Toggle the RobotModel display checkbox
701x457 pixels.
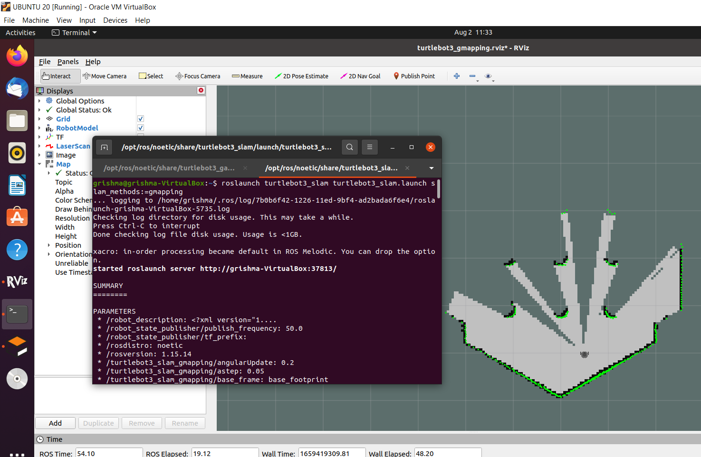point(141,128)
